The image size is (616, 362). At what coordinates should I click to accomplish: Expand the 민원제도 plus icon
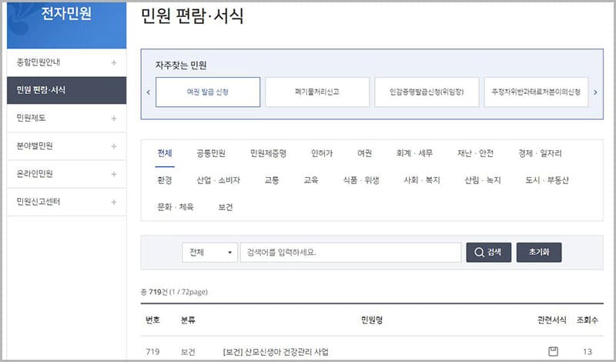click(114, 118)
